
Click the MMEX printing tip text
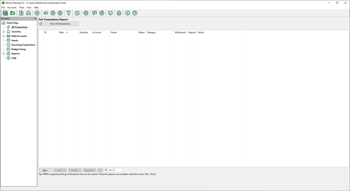(97, 174)
